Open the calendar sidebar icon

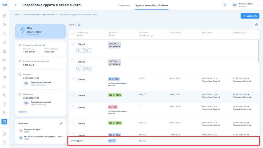click(x=4, y=42)
